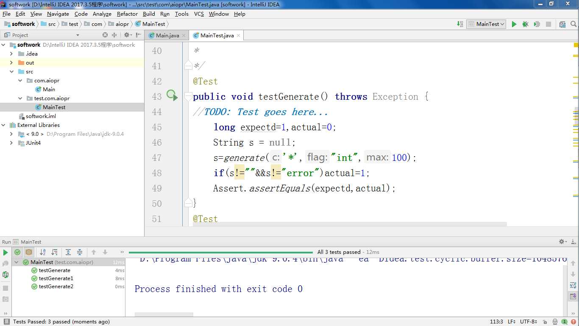Open the VCS menu
The width and height of the screenshot is (579, 326).
pyautogui.click(x=199, y=14)
